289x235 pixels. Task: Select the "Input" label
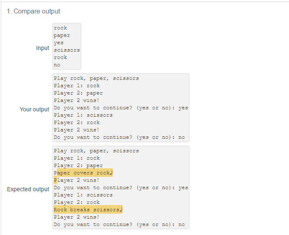43,48
